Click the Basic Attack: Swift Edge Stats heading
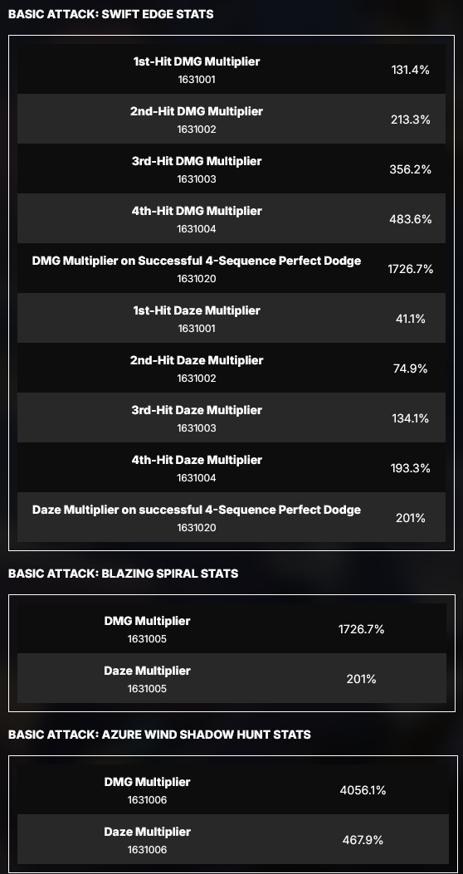463x874 pixels. [x=111, y=14]
